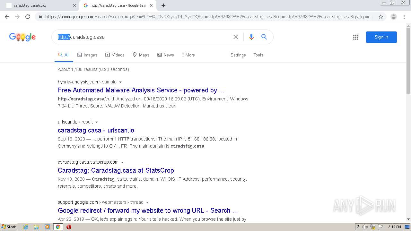Click the 'Sep 18, 2020' result date

point(71,139)
